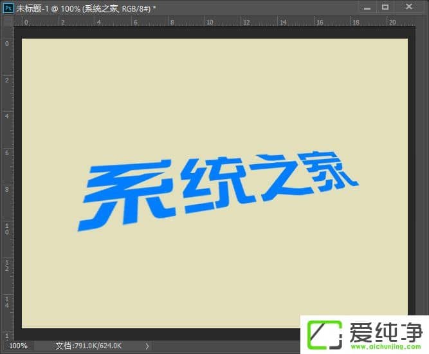This screenshot has width=429, height=354.
Task: Click the 爱纯净 watermark text
Action: point(383,330)
